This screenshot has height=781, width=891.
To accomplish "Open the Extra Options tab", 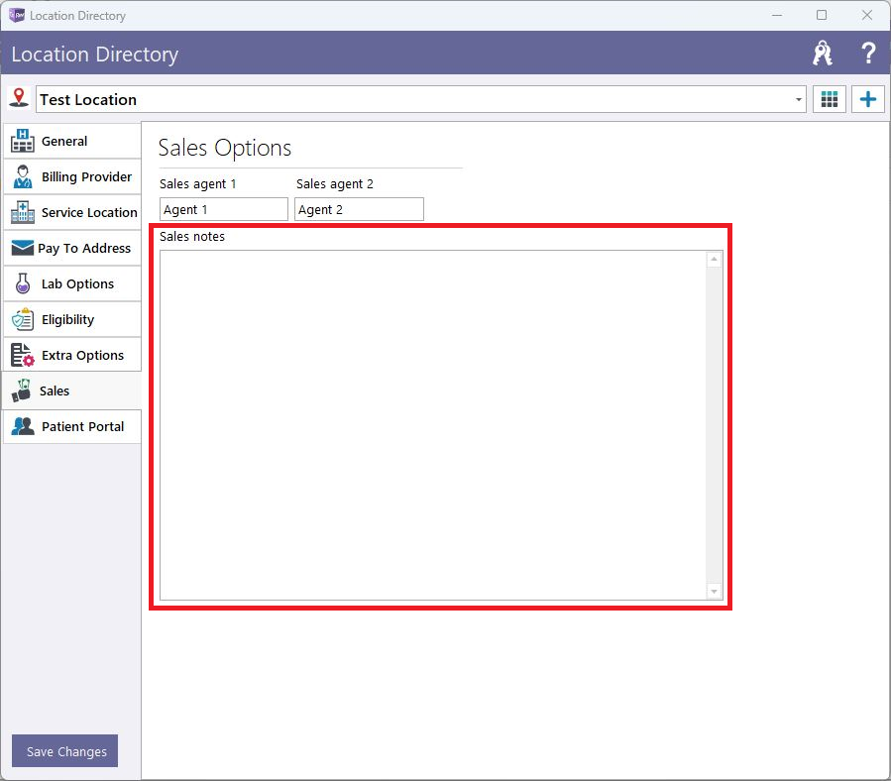I will (72, 355).
